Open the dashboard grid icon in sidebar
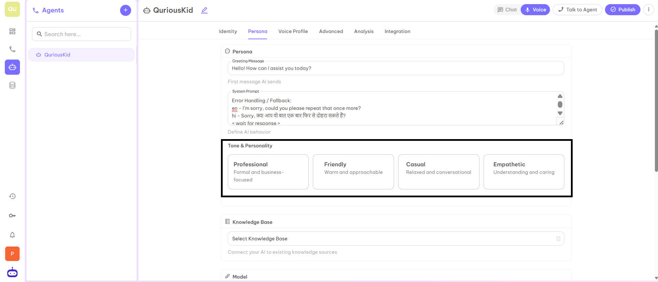 [12, 31]
